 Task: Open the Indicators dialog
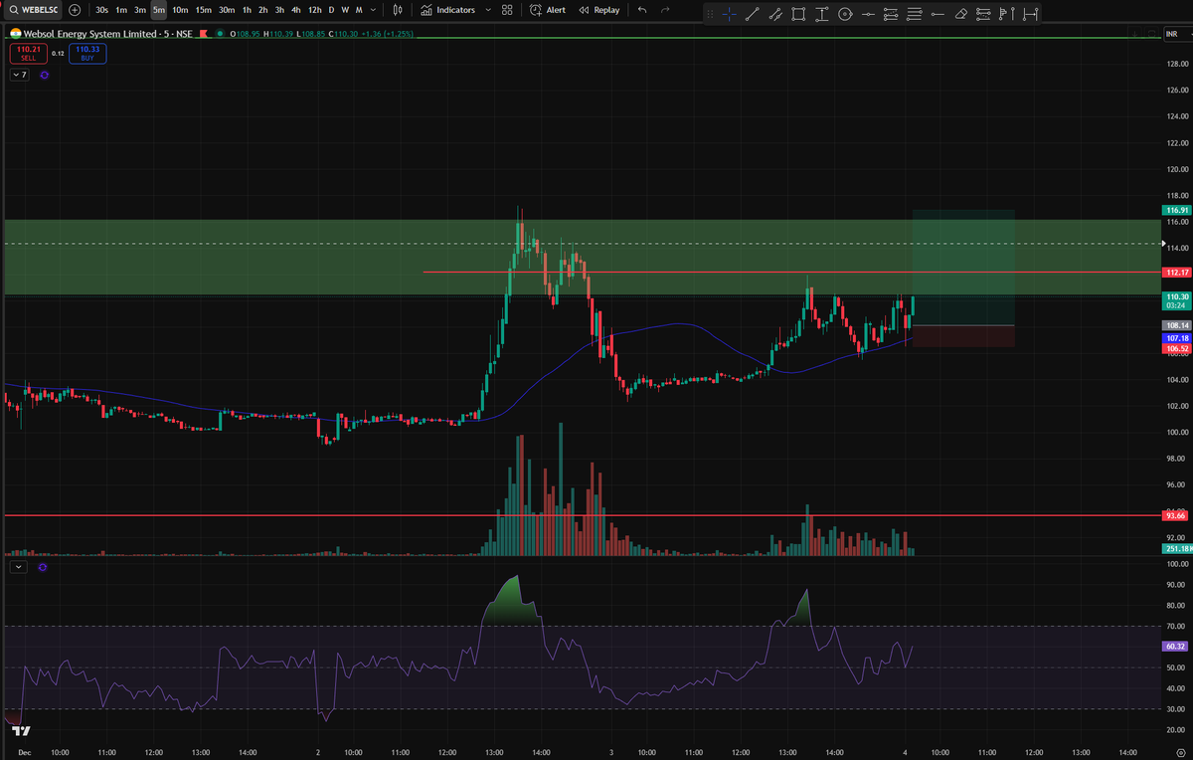(448, 10)
